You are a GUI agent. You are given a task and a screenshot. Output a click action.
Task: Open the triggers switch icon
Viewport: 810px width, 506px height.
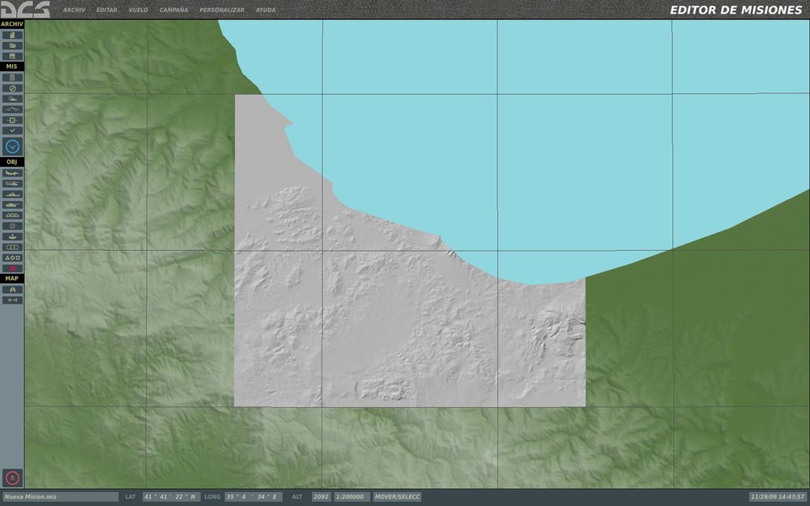[12, 109]
